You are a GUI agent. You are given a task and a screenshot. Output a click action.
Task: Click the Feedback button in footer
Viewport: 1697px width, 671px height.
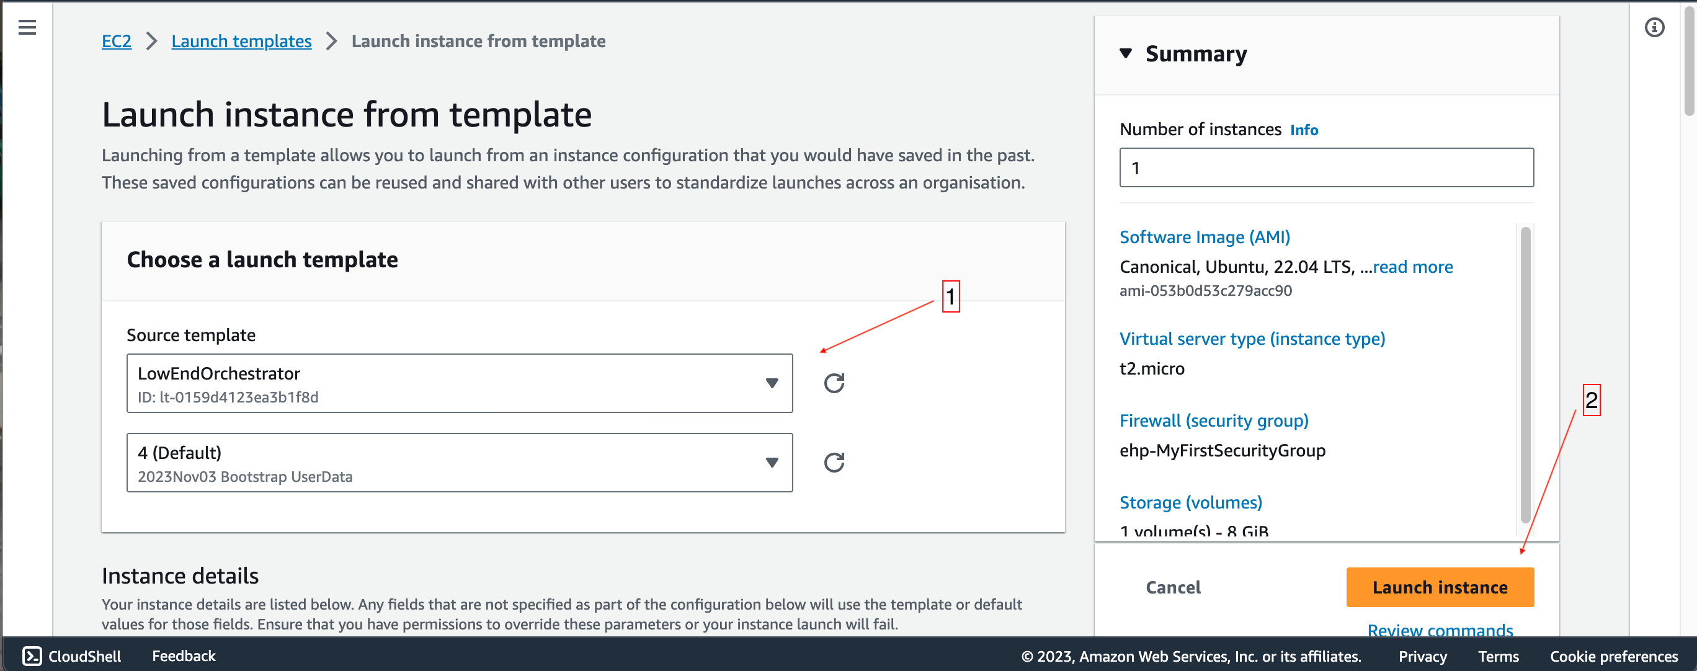coord(184,656)
